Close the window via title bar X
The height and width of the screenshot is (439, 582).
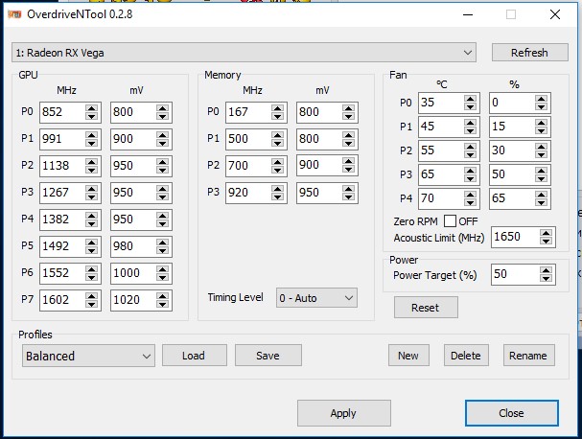click(555, 14)
